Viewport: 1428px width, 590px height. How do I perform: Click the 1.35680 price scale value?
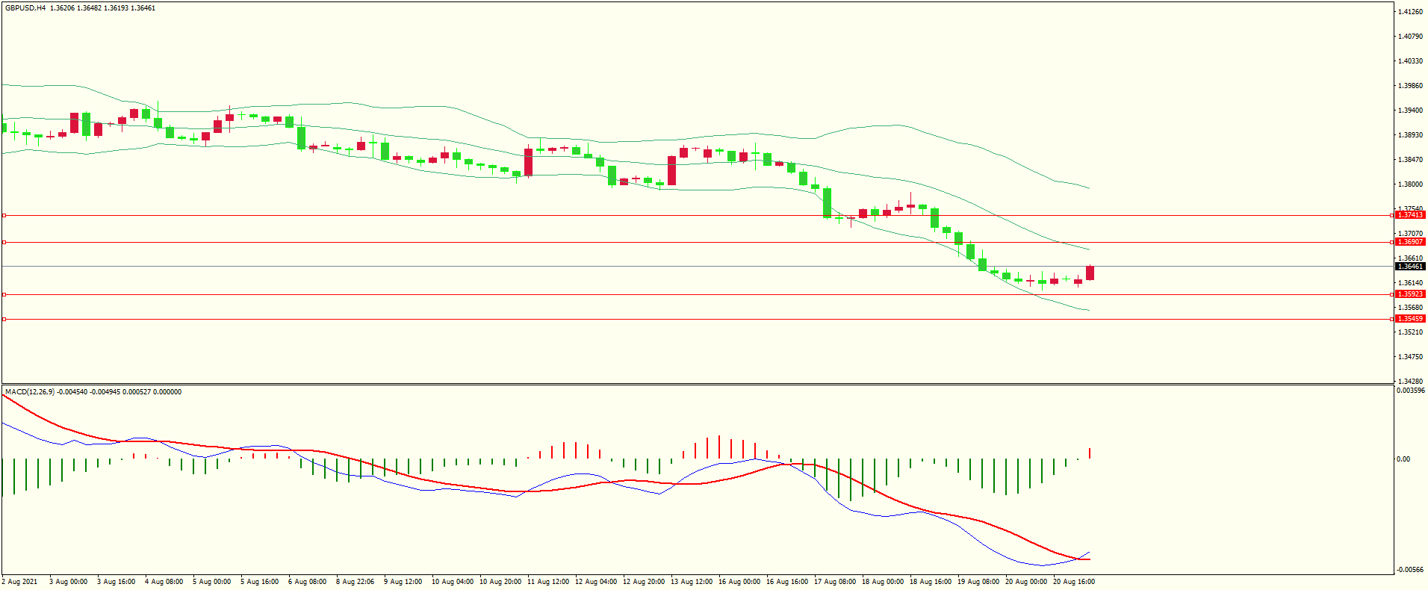point(1410,308)
